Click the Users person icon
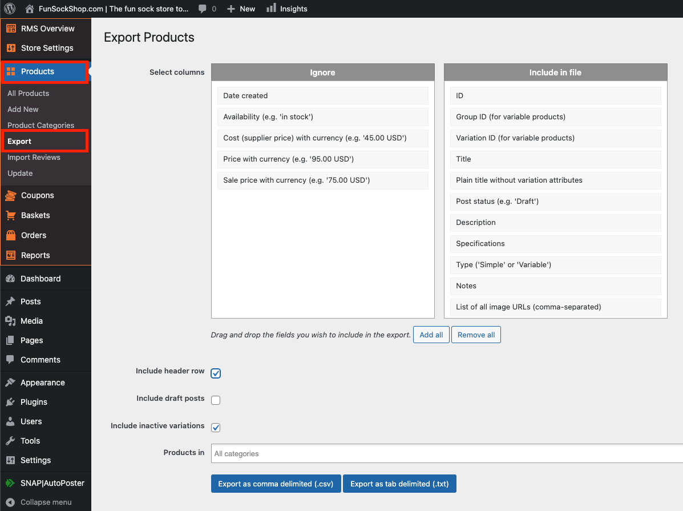Viewport: 683px width, 511px height. click(x=10, y=421)
